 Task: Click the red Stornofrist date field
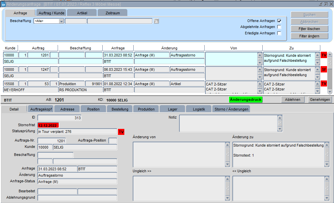(48, 125)
